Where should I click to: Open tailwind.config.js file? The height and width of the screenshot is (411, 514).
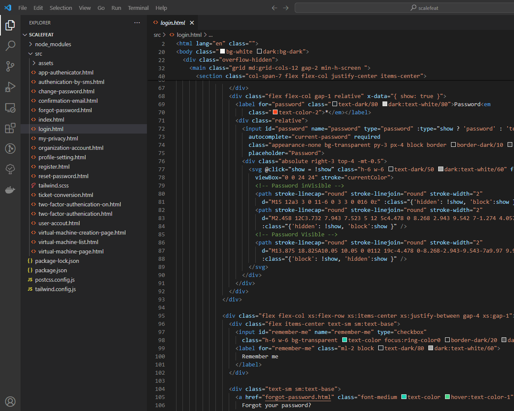tap(55, 289)
